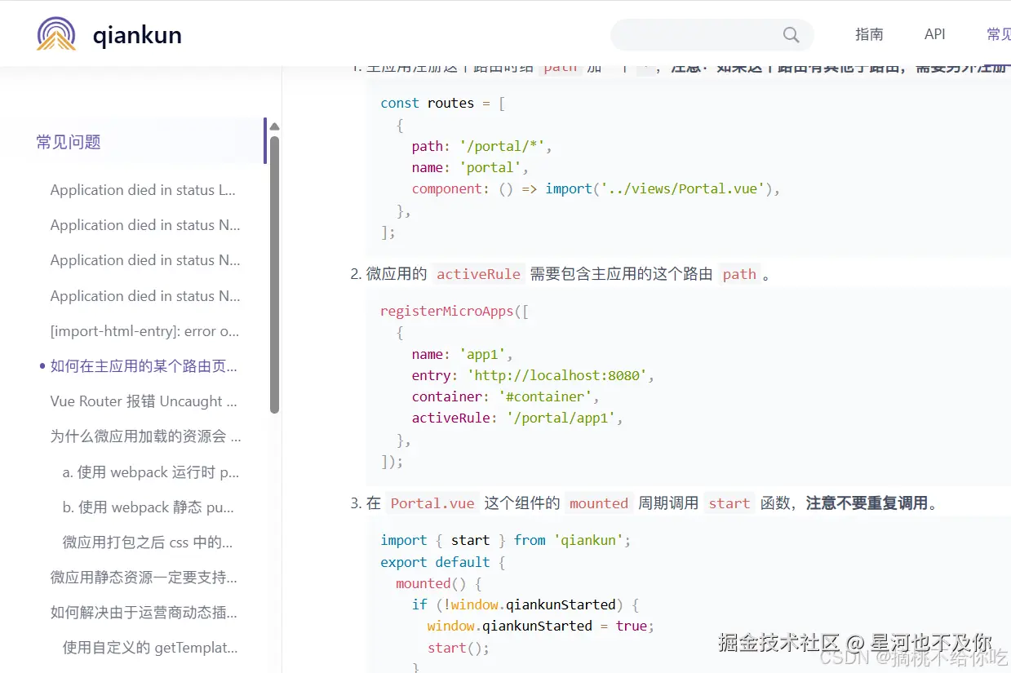Click the mounted inline code in step 3

[x=599, y=503]
